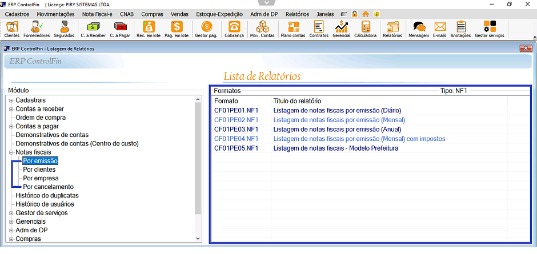Open the E-mails envelope icon
The height and width of the screenshot is (254, 537).
(x=440, y=29)
